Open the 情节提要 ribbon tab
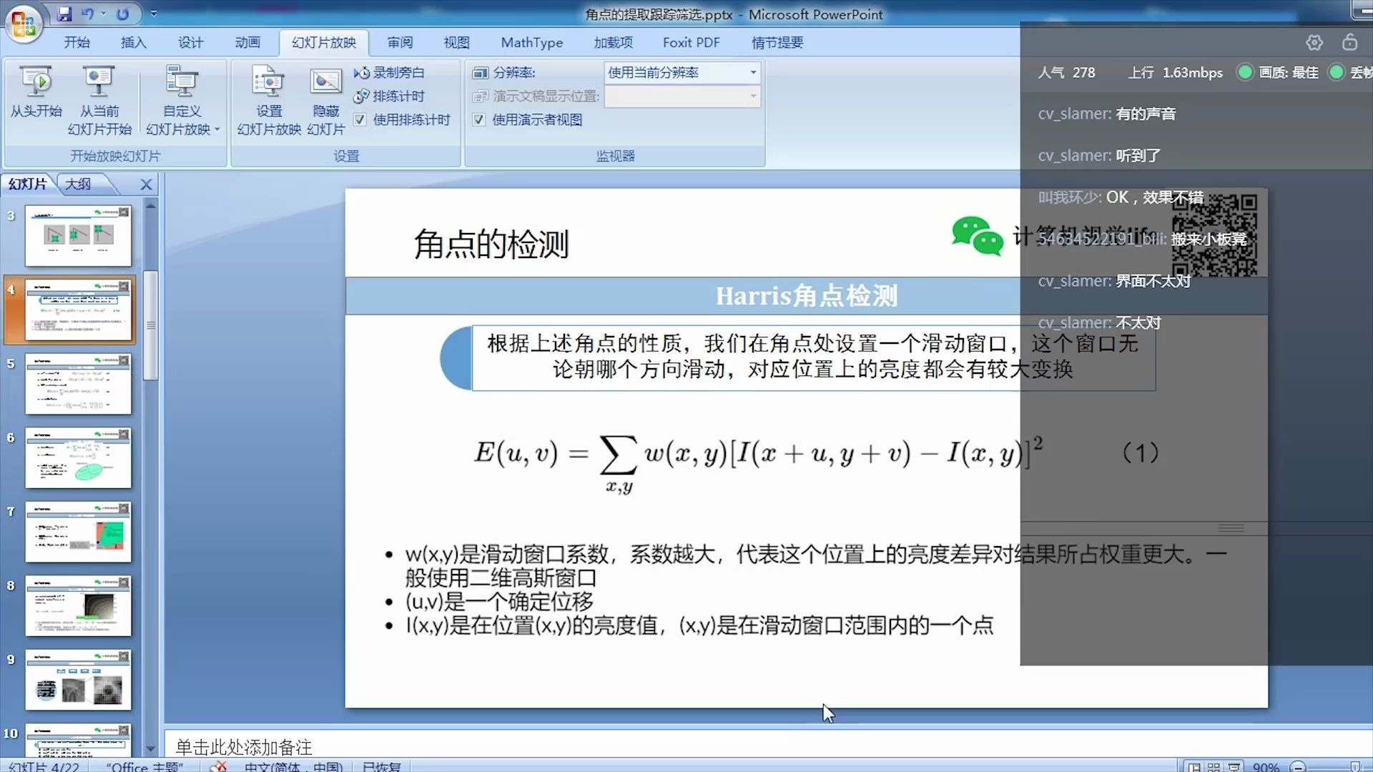 (777, 43)
